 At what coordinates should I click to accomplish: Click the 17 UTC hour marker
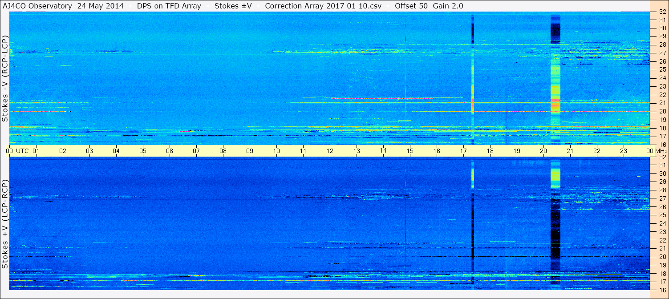click(463, 151)
